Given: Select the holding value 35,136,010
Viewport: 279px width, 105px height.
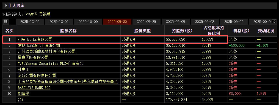Looking at the screenshot, I should pos(176,45).
